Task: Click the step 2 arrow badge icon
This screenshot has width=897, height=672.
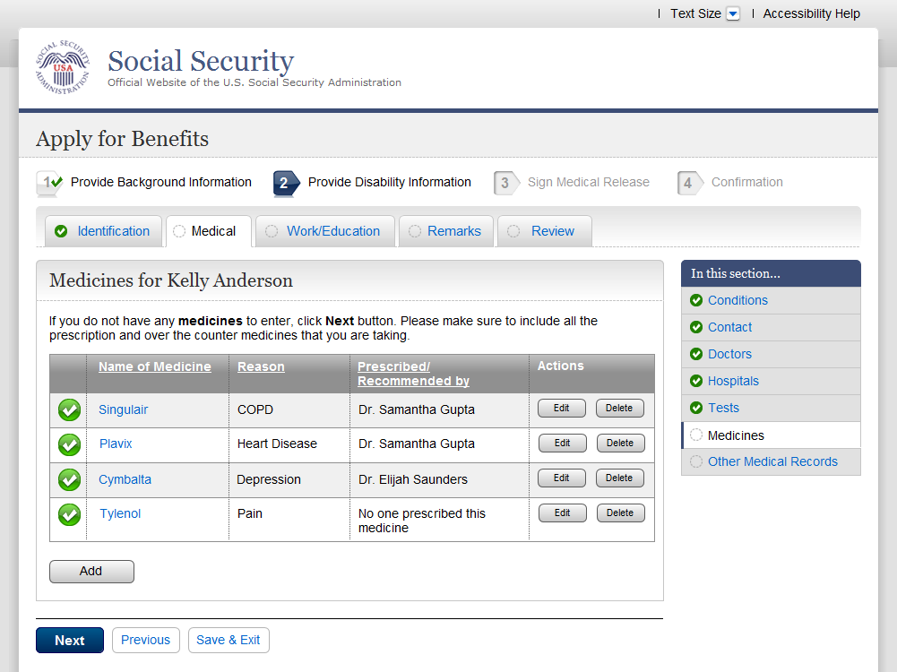Action: 285,183
